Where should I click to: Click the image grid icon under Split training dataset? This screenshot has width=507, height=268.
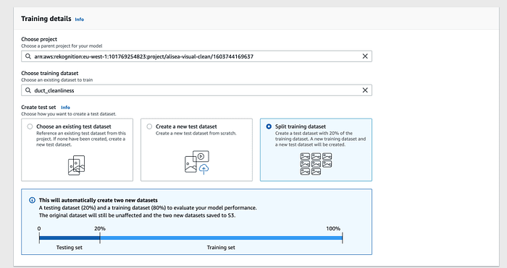click(316, 164)
